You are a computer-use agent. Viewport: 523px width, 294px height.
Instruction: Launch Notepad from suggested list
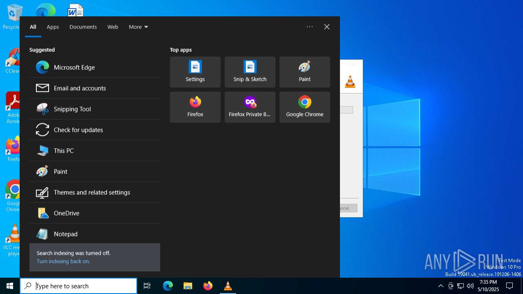click(x=95, y=234)
